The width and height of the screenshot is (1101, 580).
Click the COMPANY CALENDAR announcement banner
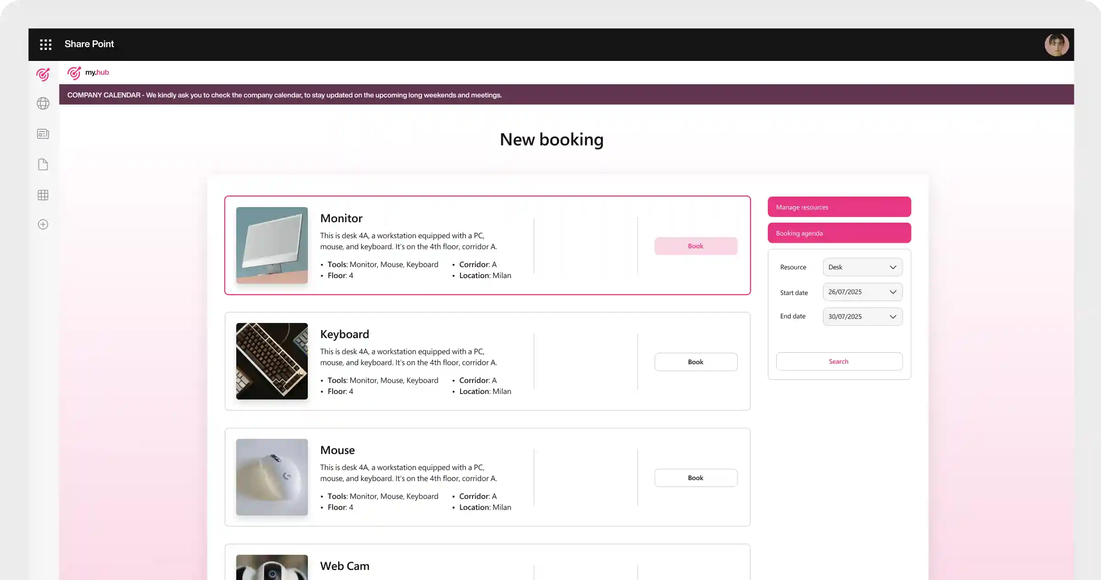point(567,95)
